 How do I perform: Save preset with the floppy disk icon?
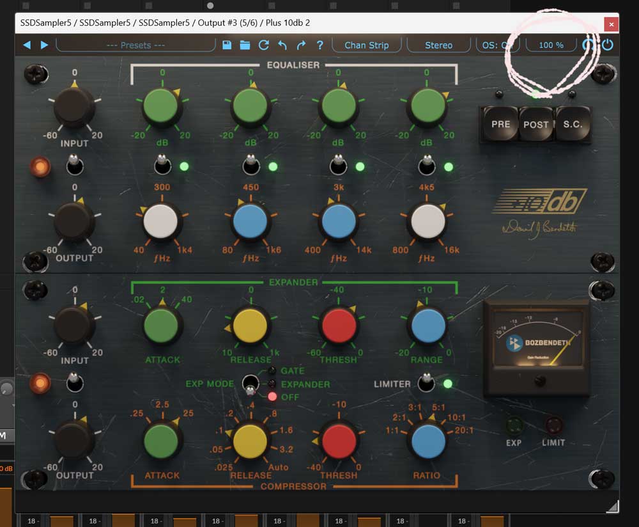pos(227,45)
